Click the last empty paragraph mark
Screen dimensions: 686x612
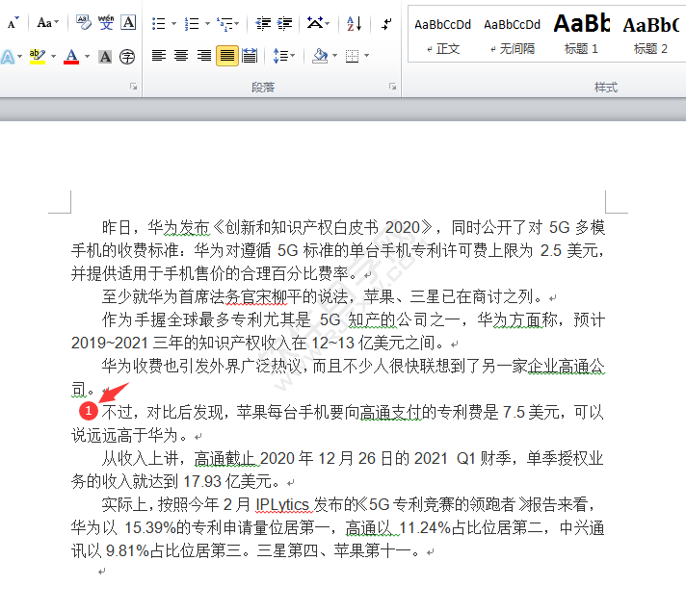pyautogui.click(x=102, y=572)
